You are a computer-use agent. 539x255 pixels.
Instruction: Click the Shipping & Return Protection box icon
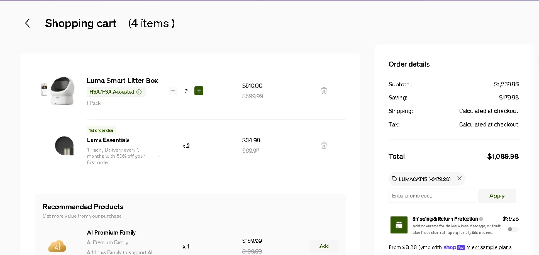(399, 225)
